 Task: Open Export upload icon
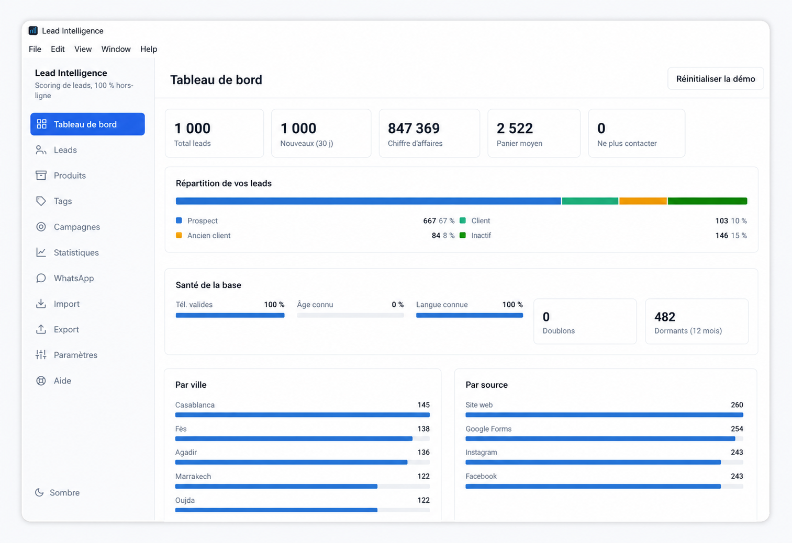pos(41,329)
